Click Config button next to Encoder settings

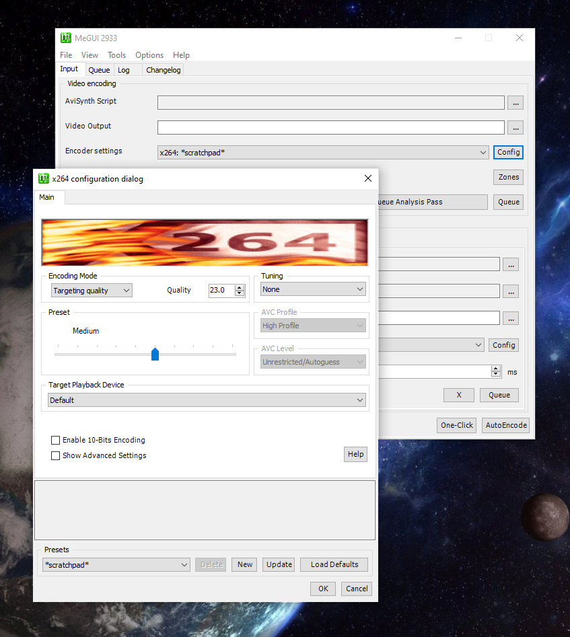[x=508, y=152]
